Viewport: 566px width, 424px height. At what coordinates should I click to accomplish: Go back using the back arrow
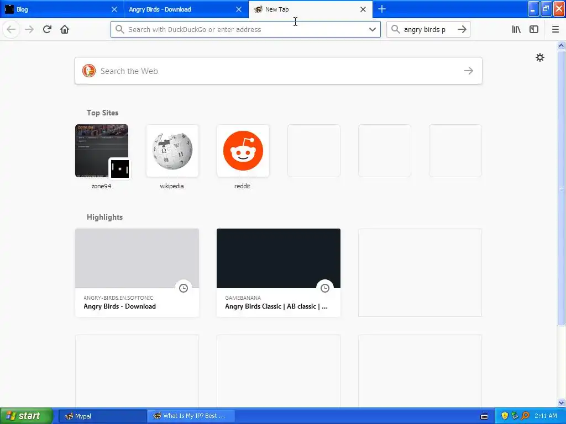11,29
